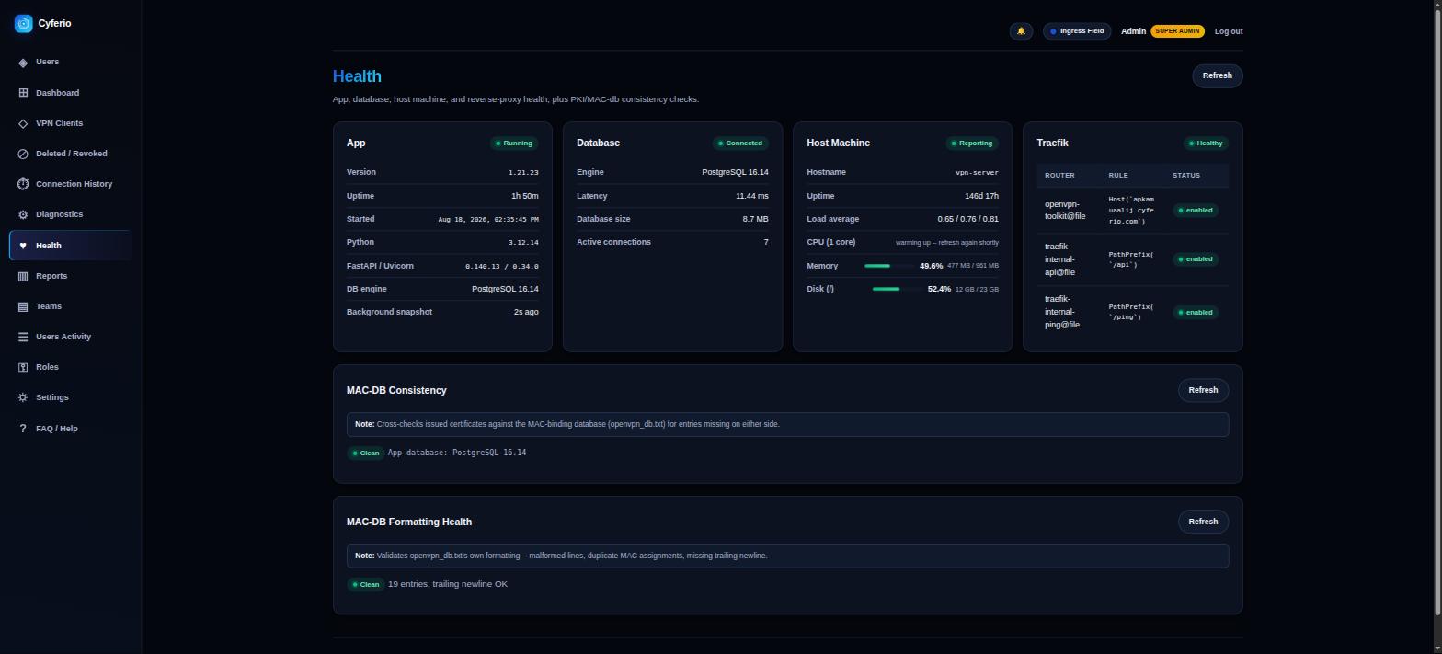Click the Ingress Field selector

pyautogui.click(x=1077, y=31)
